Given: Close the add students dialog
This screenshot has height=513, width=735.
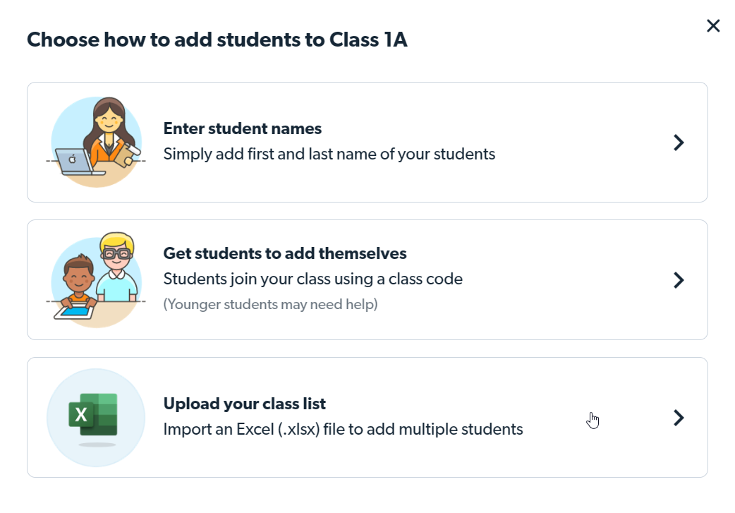Looking at the screenshot, I should pos(713,26).
